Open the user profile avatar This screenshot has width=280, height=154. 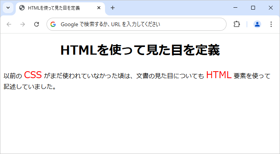click(257, 24)
